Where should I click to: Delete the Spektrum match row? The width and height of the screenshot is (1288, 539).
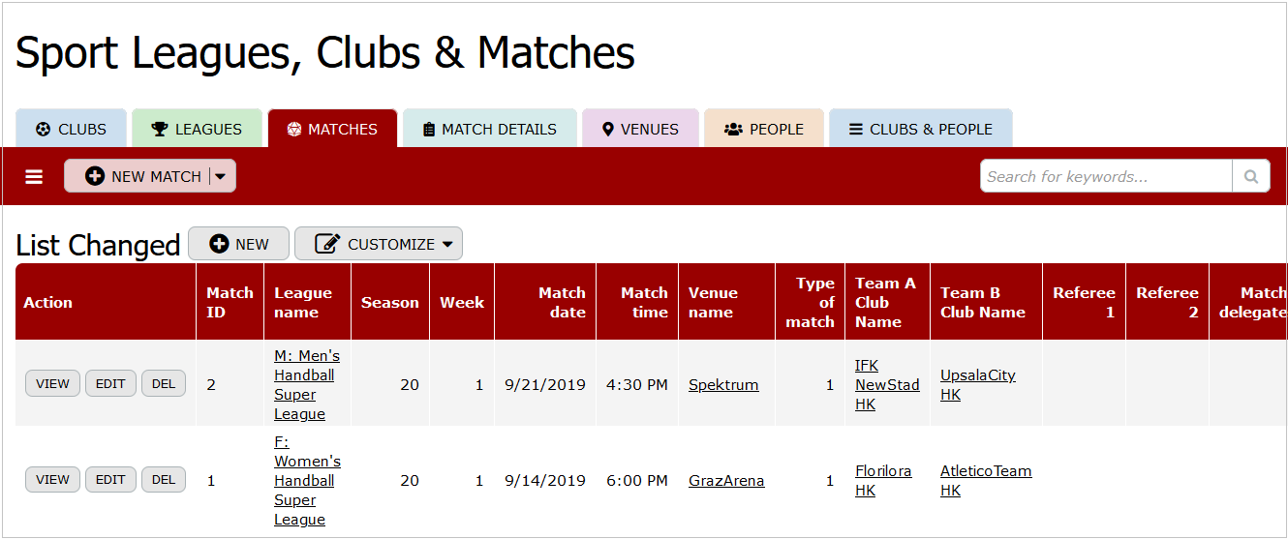(x=164, y=383)
